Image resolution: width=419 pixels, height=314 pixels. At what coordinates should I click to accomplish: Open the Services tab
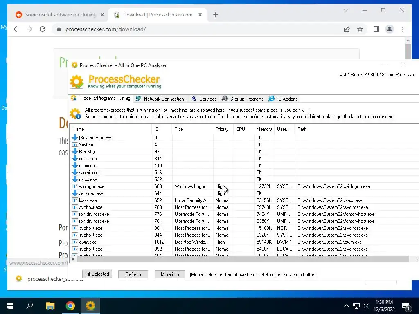204,99
